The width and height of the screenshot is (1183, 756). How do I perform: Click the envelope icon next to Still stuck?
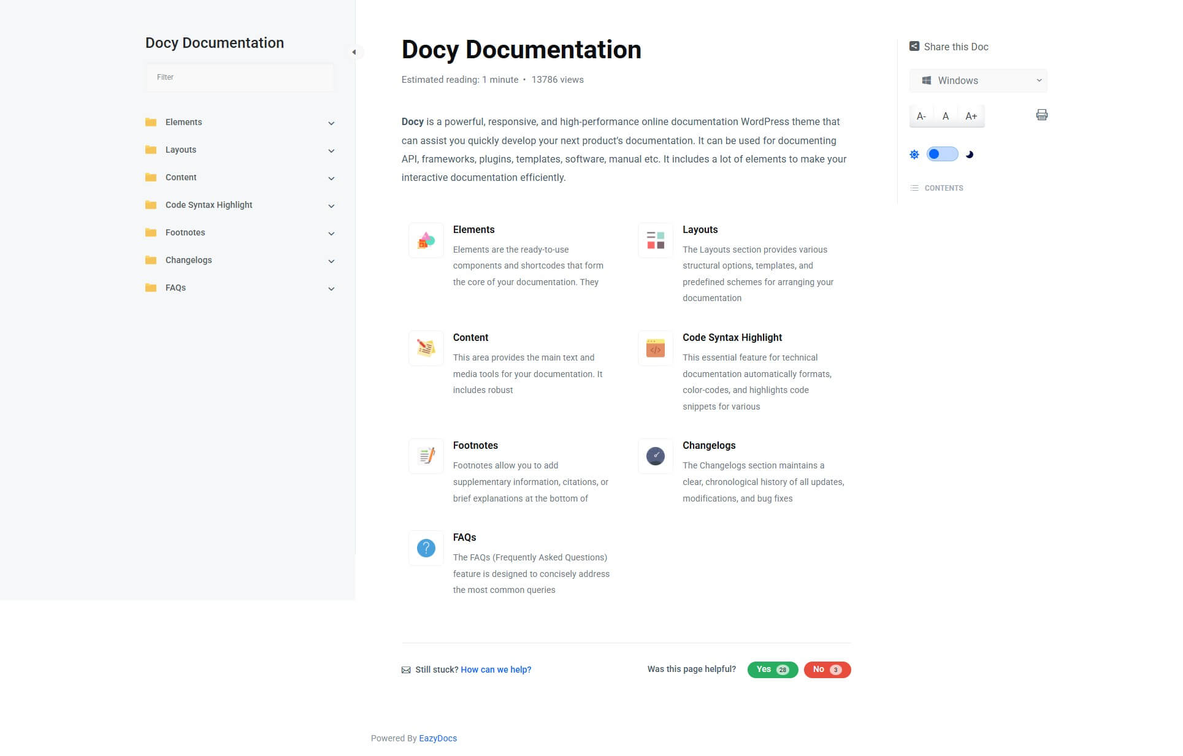(406, 670)
